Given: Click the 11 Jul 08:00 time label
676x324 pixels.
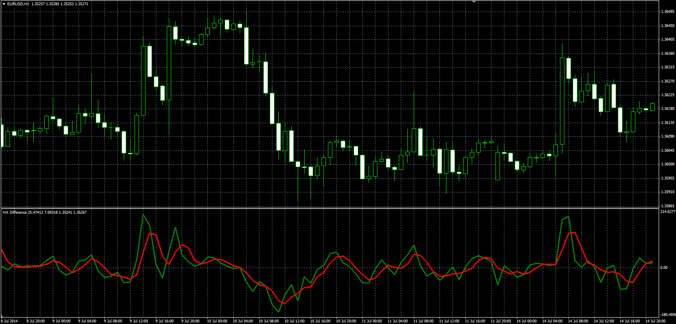Looking at the screenshot, I should click(x=423, y=321).
